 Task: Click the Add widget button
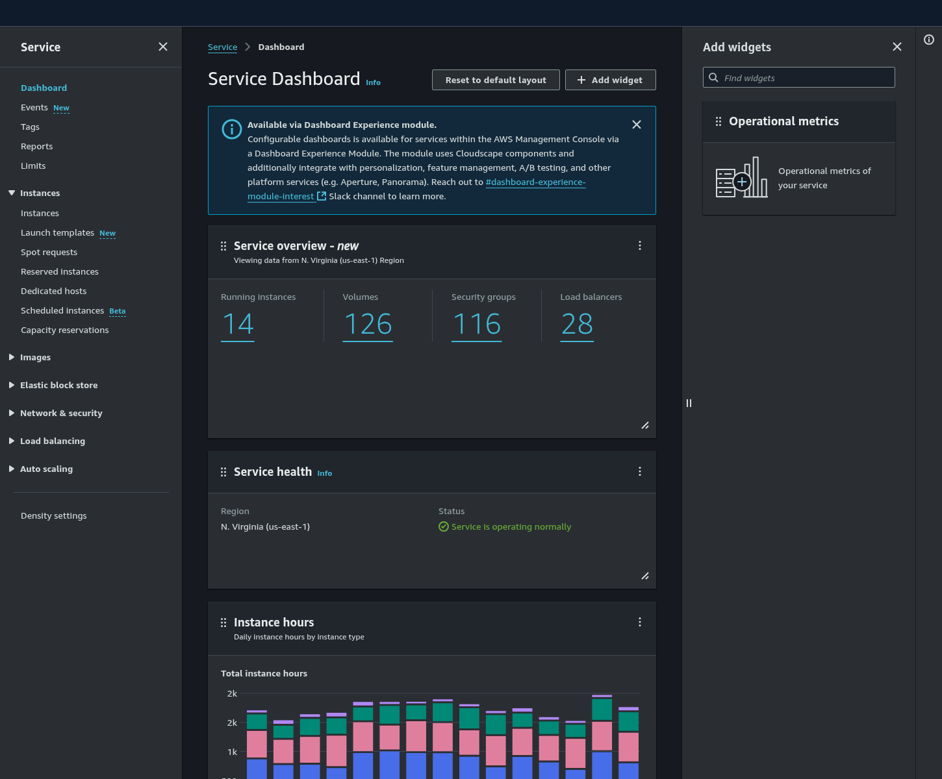(610, 80)
